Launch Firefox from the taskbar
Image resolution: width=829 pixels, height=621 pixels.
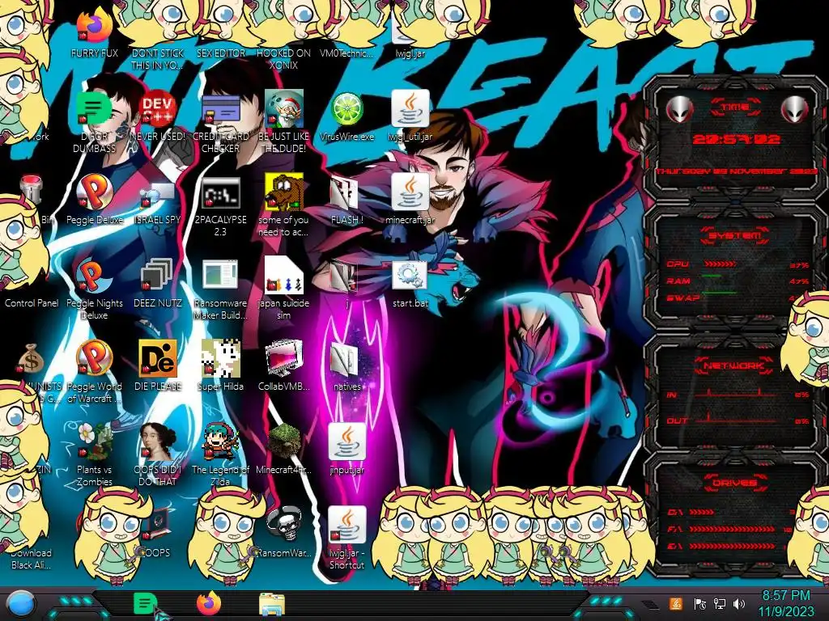208,604
